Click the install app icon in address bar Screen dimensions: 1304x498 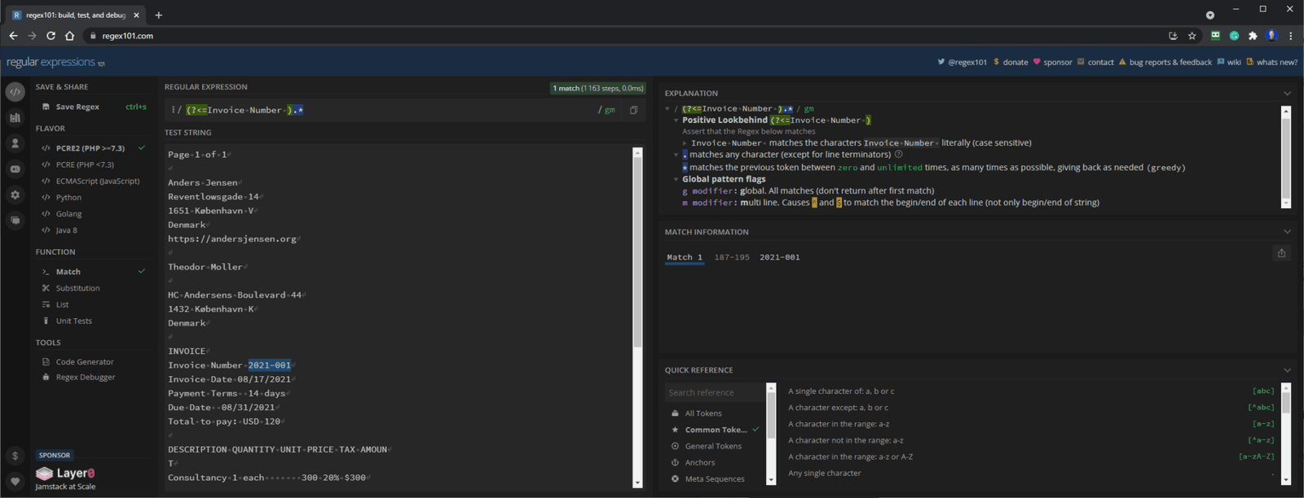click(1173, 36)
